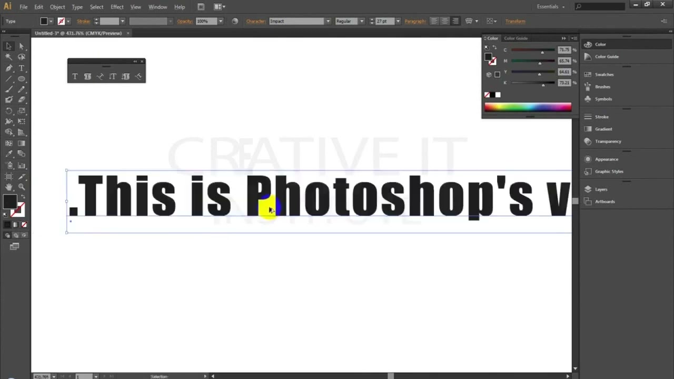
Task: Open the Artboards panel
Action: (604, 201)
